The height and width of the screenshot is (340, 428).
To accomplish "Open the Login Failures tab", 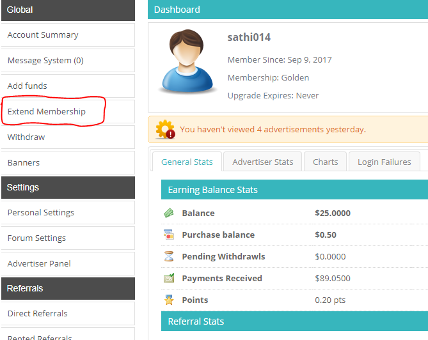I will [384, 162].
